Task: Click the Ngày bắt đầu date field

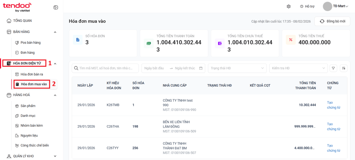Action: pos(154,68)
